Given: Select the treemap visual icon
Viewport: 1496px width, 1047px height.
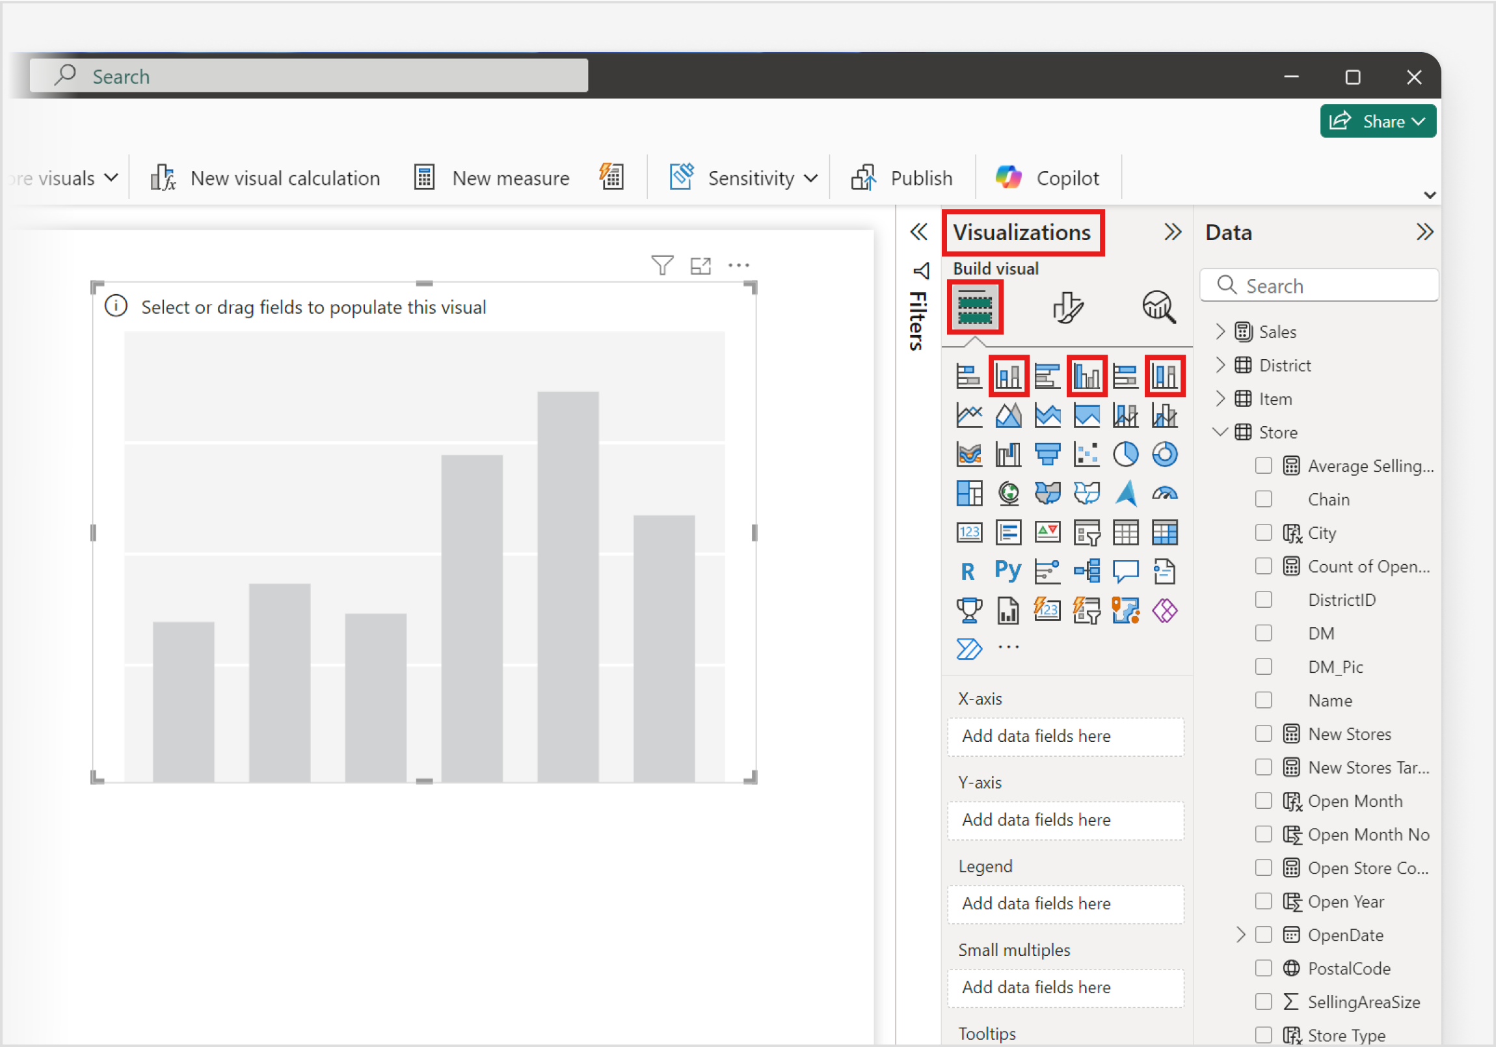Looking at the screenshot, I should pos(970,493).
